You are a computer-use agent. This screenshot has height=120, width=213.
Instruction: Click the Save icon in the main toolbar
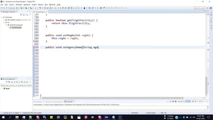(11, 8)
